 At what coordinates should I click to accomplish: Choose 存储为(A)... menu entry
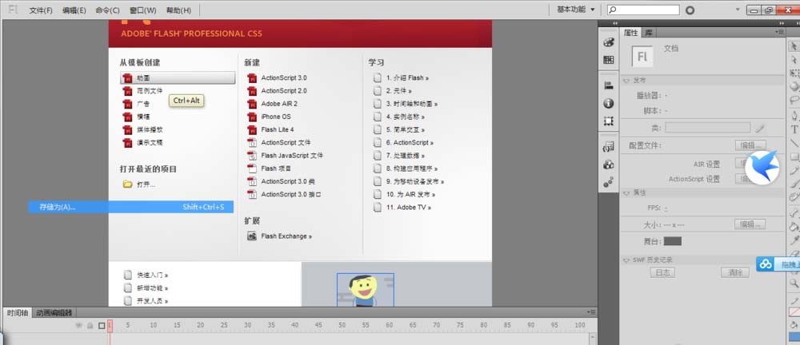pyautogui.click(x=130, y=207)
